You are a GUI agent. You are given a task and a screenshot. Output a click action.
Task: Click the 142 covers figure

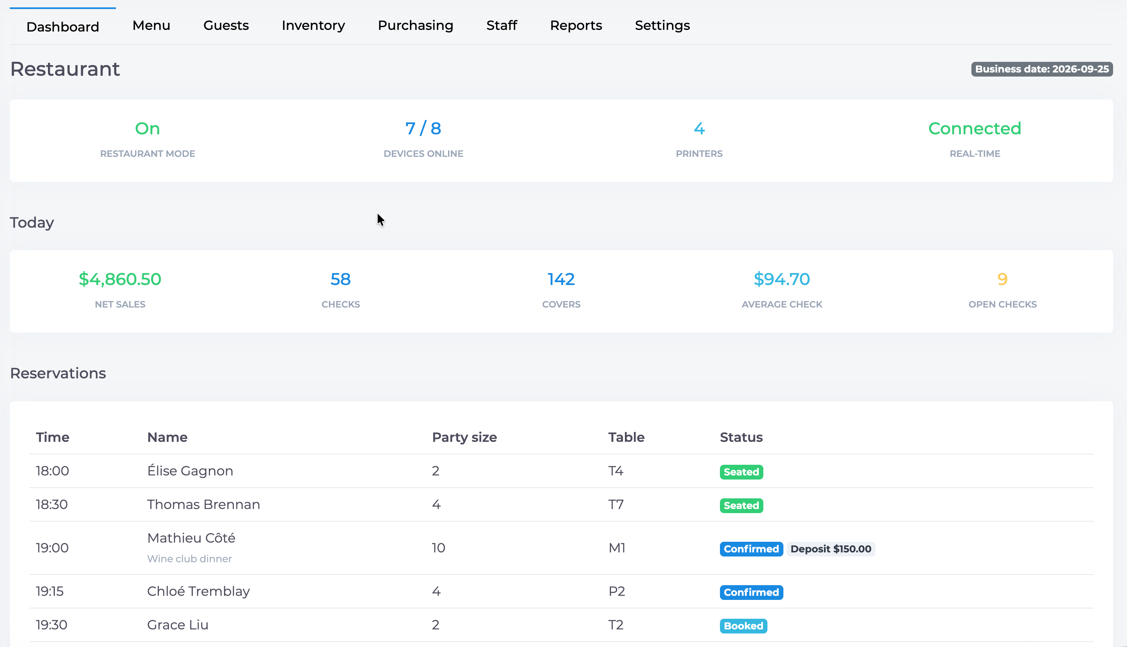[561, 279]
